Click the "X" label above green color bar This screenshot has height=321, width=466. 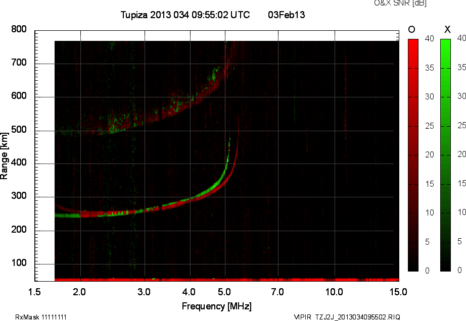click(446, 30)
